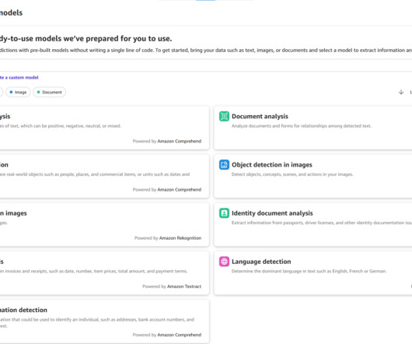Select the personal information detection card title

[23, 310]
